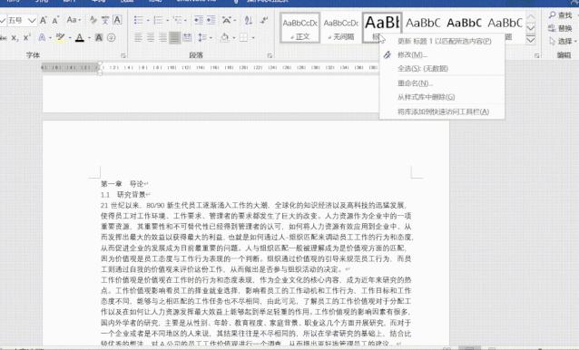
Task: Click the bulleted list icon
Action: pyautogui.click(x=139, y=20)
